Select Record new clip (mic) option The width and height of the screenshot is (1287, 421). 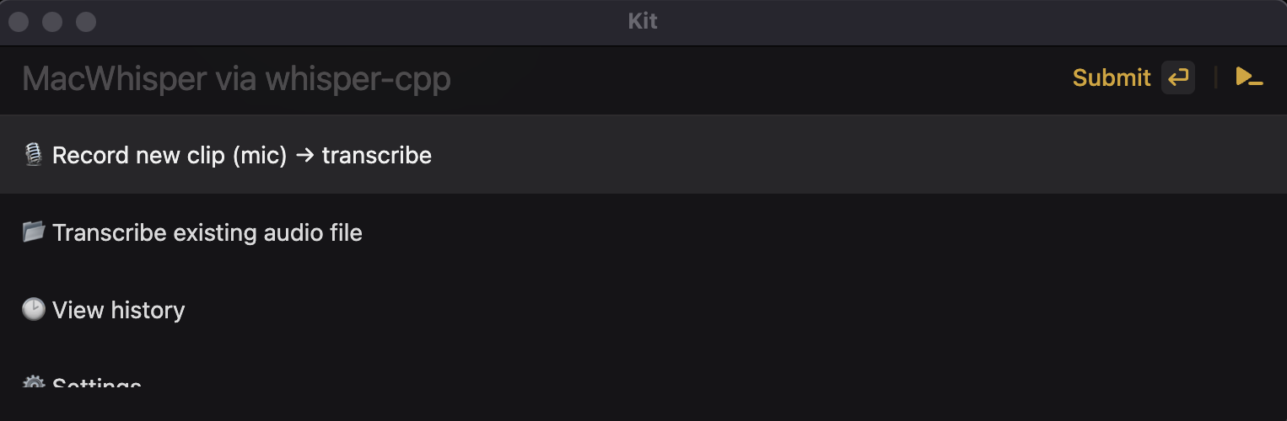click(x=242, y=156)
